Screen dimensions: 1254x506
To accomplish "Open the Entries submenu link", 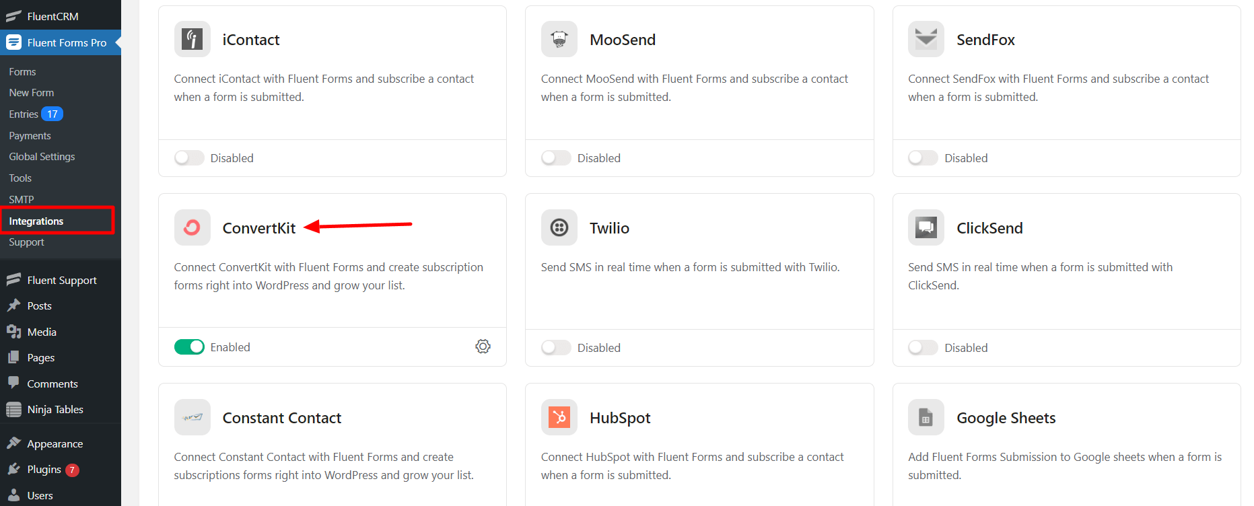I will 24,114.
